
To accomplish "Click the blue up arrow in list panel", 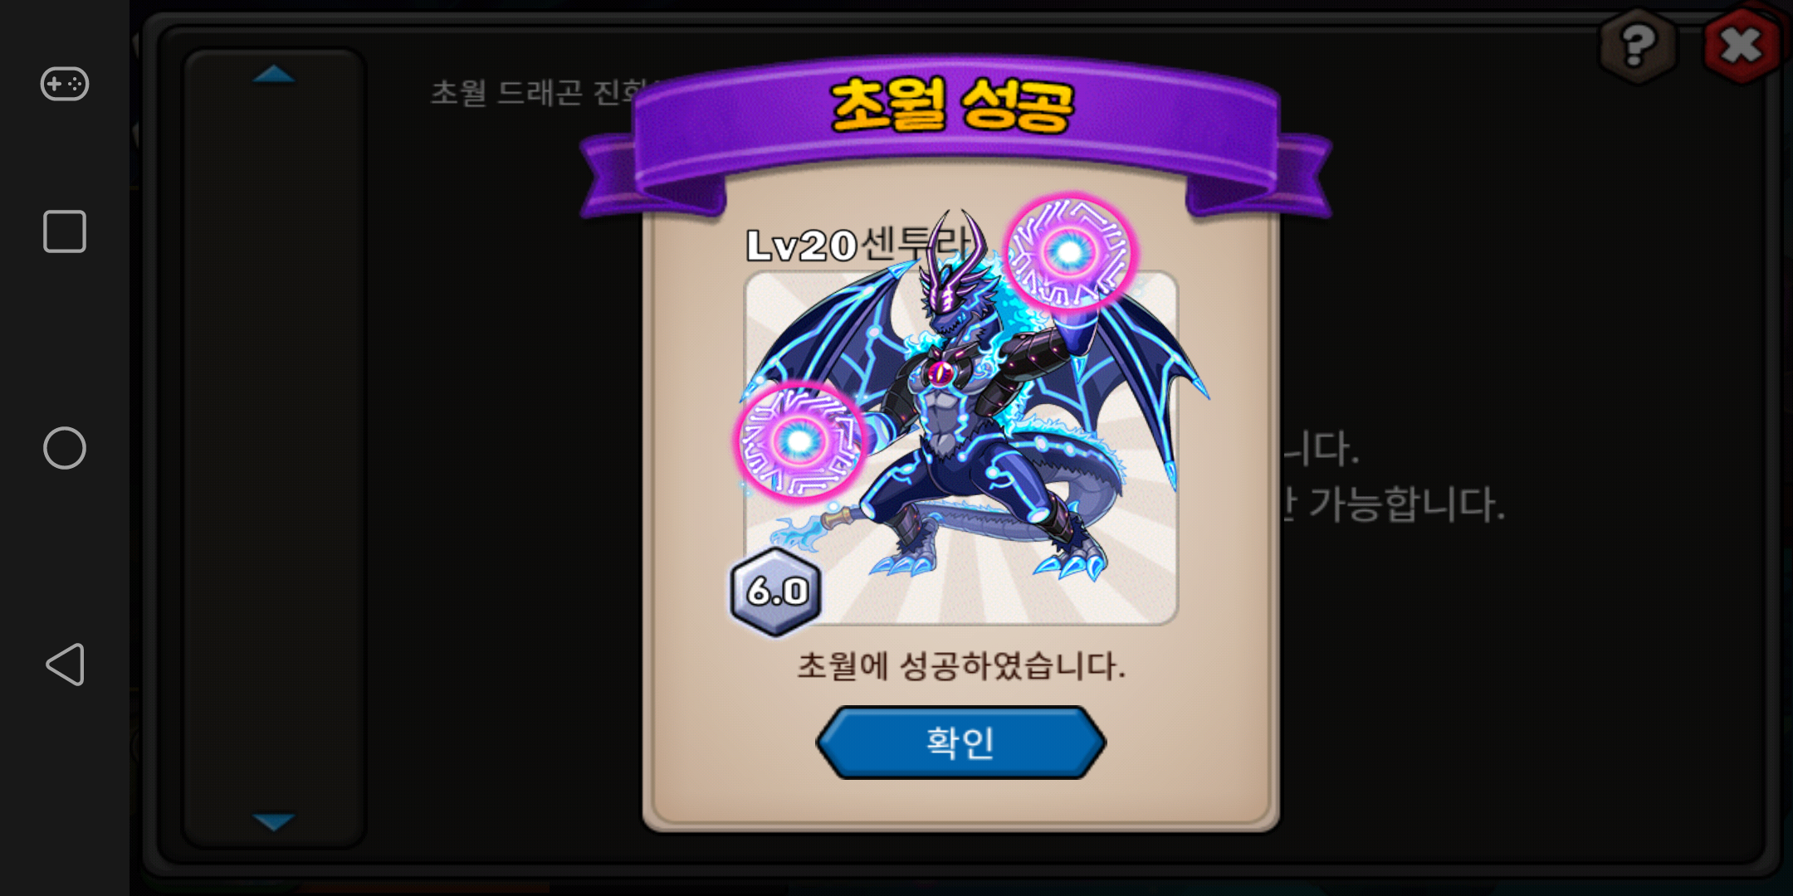I will point(274,75).
